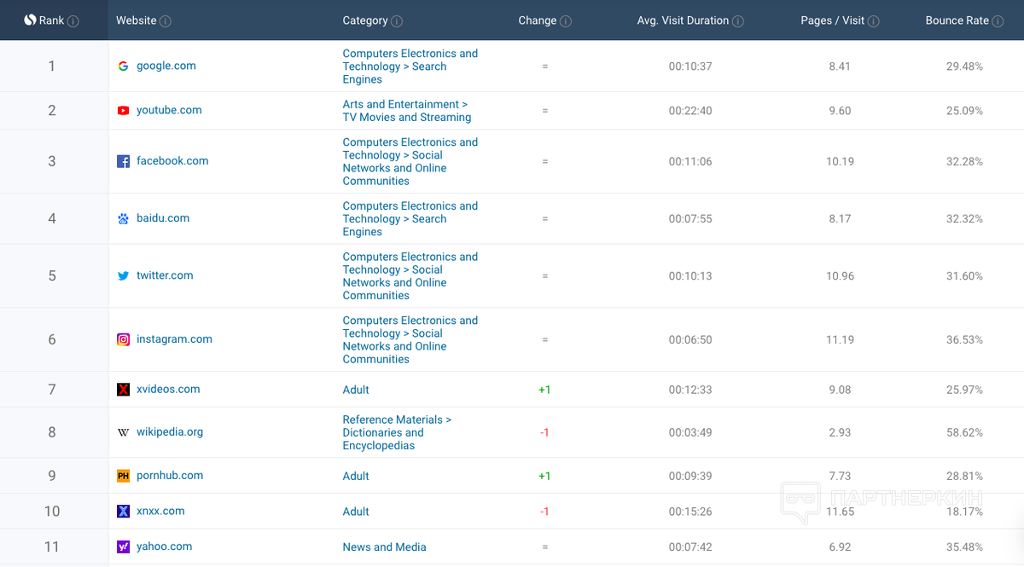Select the 10.96 pages per visit for twitter.com
The height and width of the screenshot is (567, 1024).
[840, 276]
